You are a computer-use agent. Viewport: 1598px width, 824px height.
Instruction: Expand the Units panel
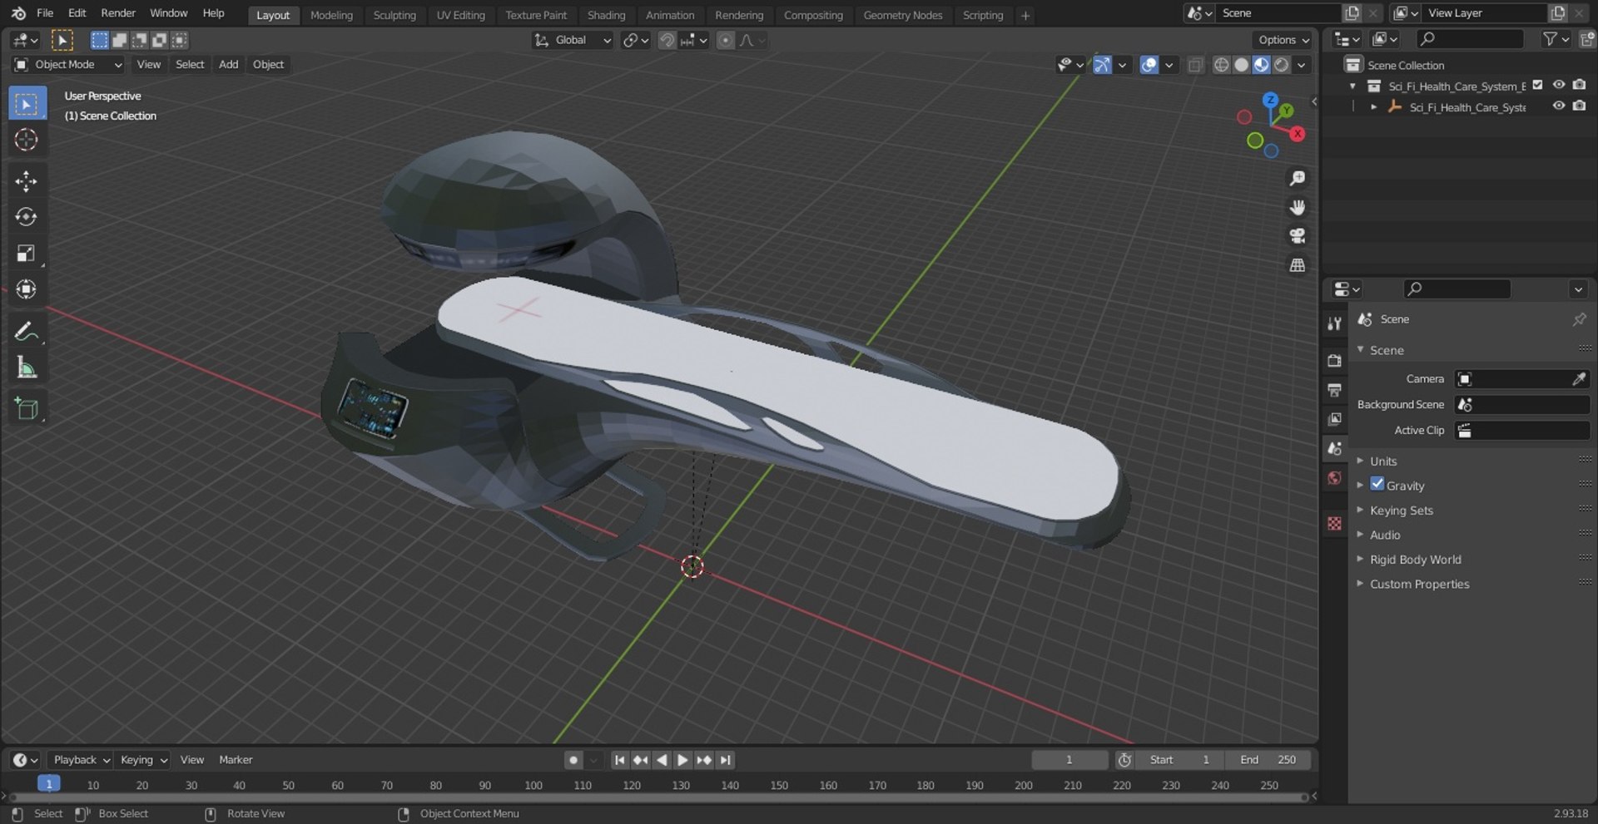tap(1383, 461)
